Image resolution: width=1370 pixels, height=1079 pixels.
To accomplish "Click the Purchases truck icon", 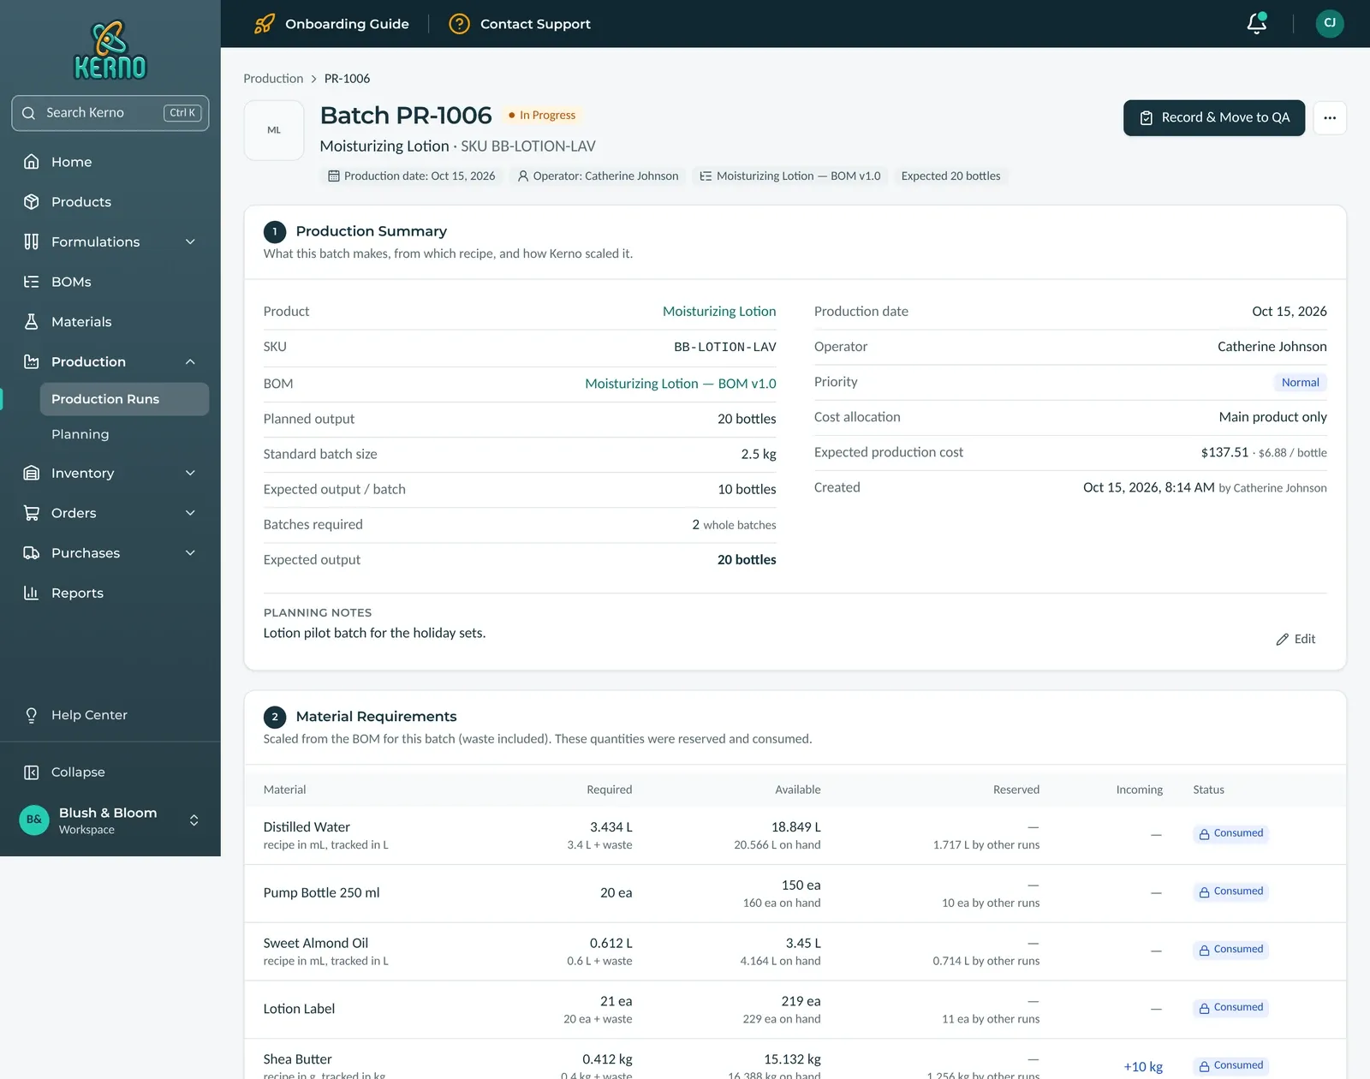I will coord(32,553).
